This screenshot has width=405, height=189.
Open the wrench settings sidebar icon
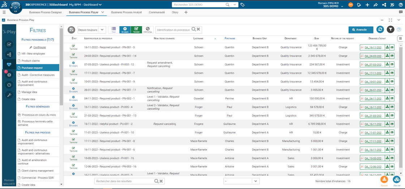pos(9,95)
